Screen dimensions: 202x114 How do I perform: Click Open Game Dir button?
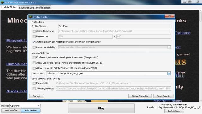(140, 96)
